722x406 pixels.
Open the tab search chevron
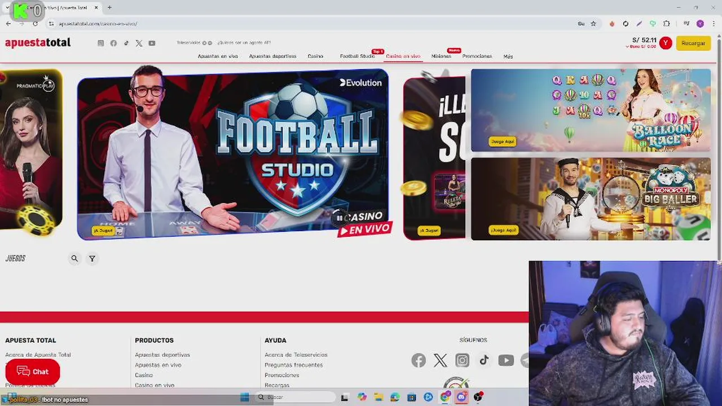point(7,7)
